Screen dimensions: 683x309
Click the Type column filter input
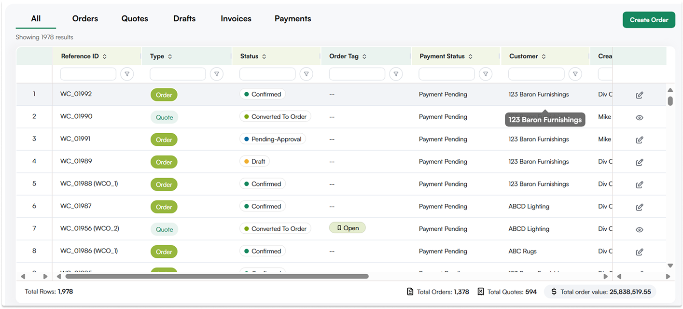[178, 74]
